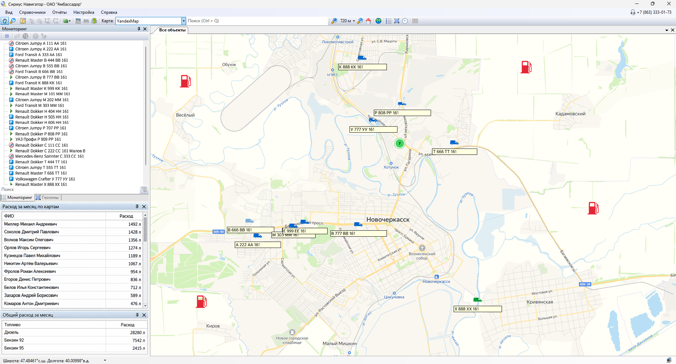
Task: Switch to the Геозоны tab
Action: tap(47, 198)
